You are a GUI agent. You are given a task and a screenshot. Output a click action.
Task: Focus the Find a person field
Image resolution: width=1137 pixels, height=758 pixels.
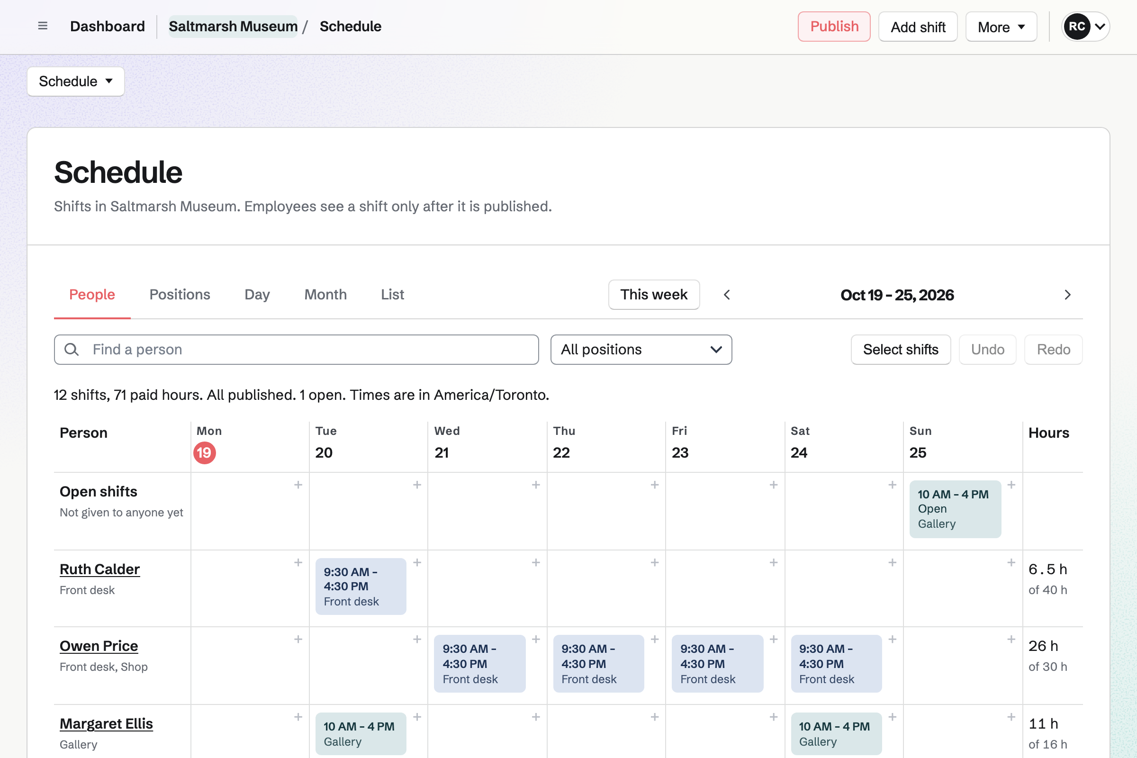(x=297, y=350)
